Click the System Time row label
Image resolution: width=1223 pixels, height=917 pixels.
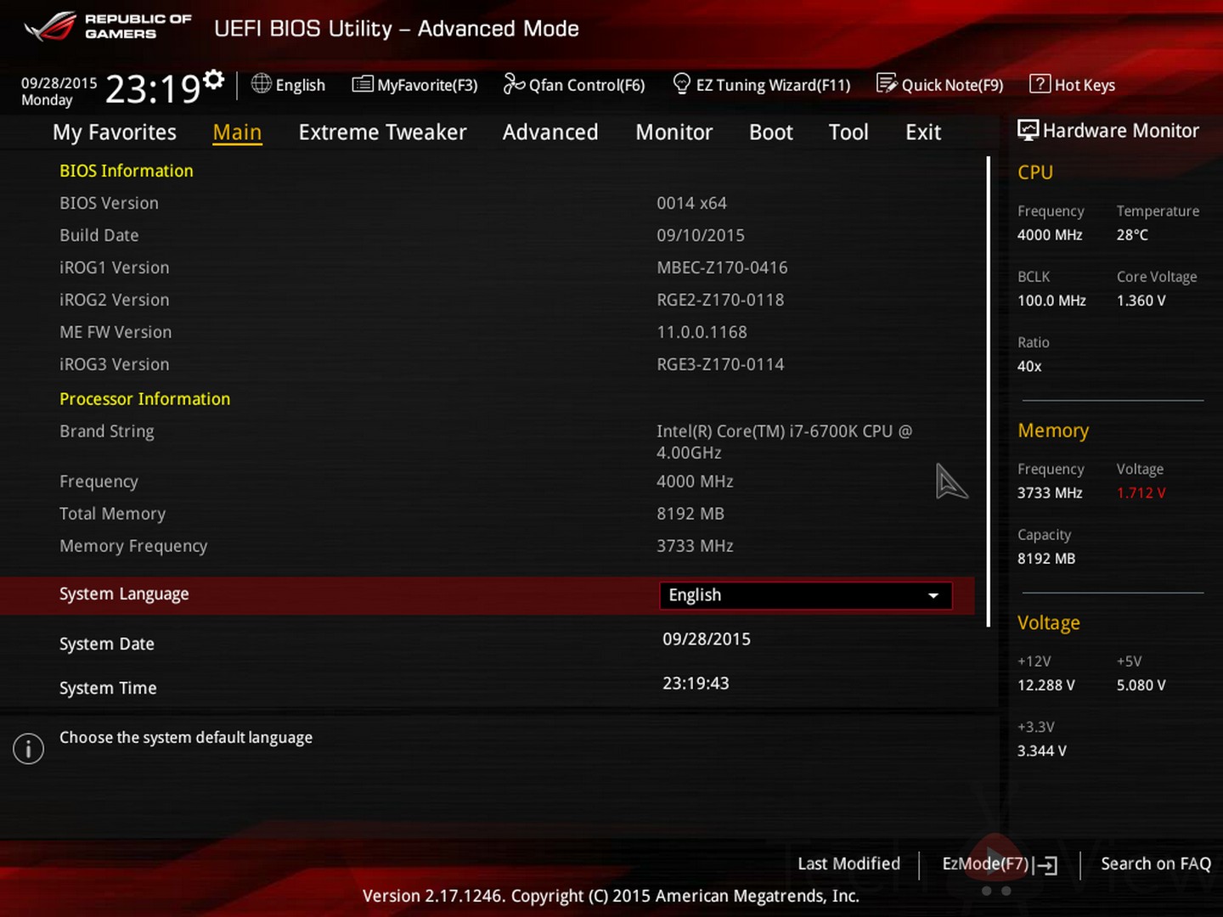108,689
